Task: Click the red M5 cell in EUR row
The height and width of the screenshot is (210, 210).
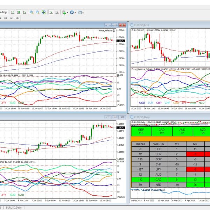Action: pyautogui.click(x=195, y=154)
